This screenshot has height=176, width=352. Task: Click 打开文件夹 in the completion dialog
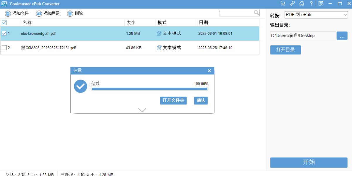(x=173, y=101)
